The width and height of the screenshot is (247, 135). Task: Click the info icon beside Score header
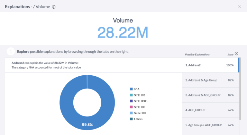[236, 54]
